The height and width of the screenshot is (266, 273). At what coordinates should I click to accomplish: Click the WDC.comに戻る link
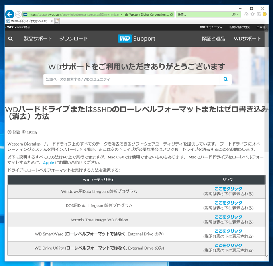18,27
